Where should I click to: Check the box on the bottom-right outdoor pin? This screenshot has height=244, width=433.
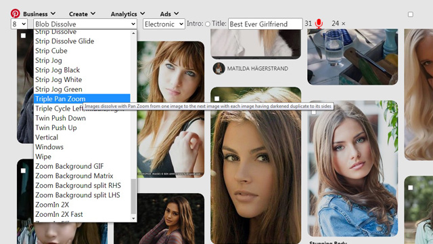[x=411, y=188]
